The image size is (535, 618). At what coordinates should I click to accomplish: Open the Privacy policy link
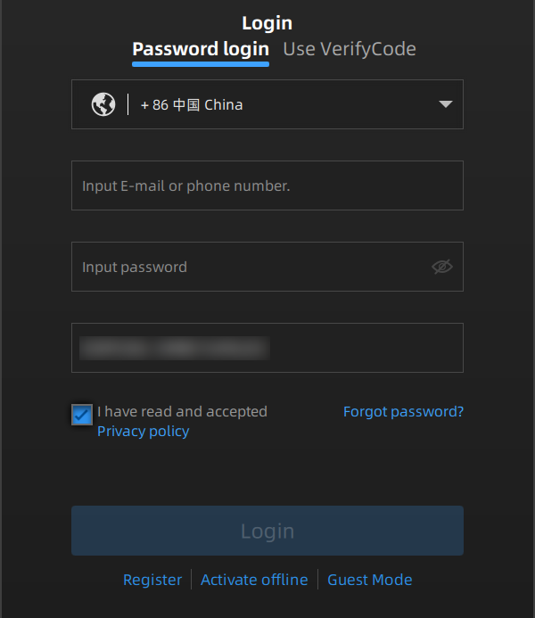(143, 432)
